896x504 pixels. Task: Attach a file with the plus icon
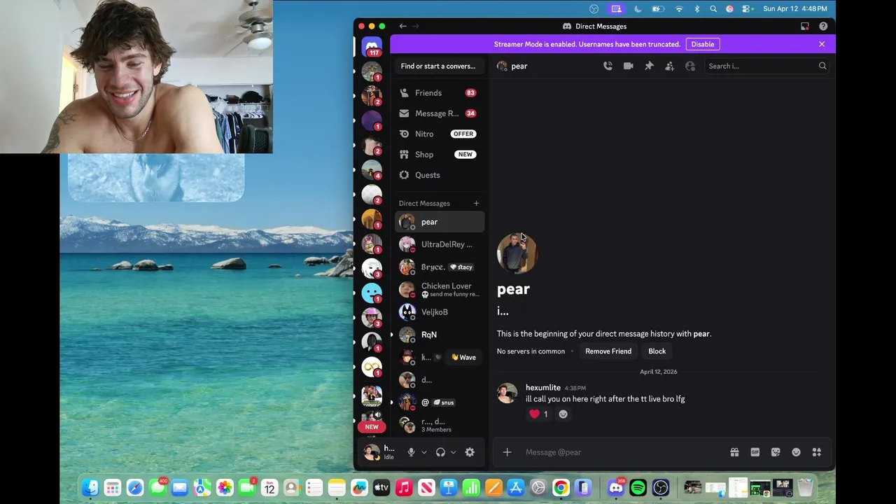[507, 452]
